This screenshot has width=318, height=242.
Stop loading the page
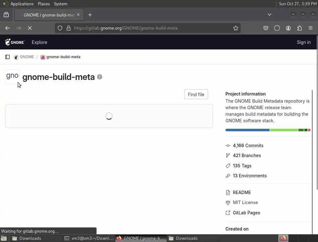[x=30, y=28]
